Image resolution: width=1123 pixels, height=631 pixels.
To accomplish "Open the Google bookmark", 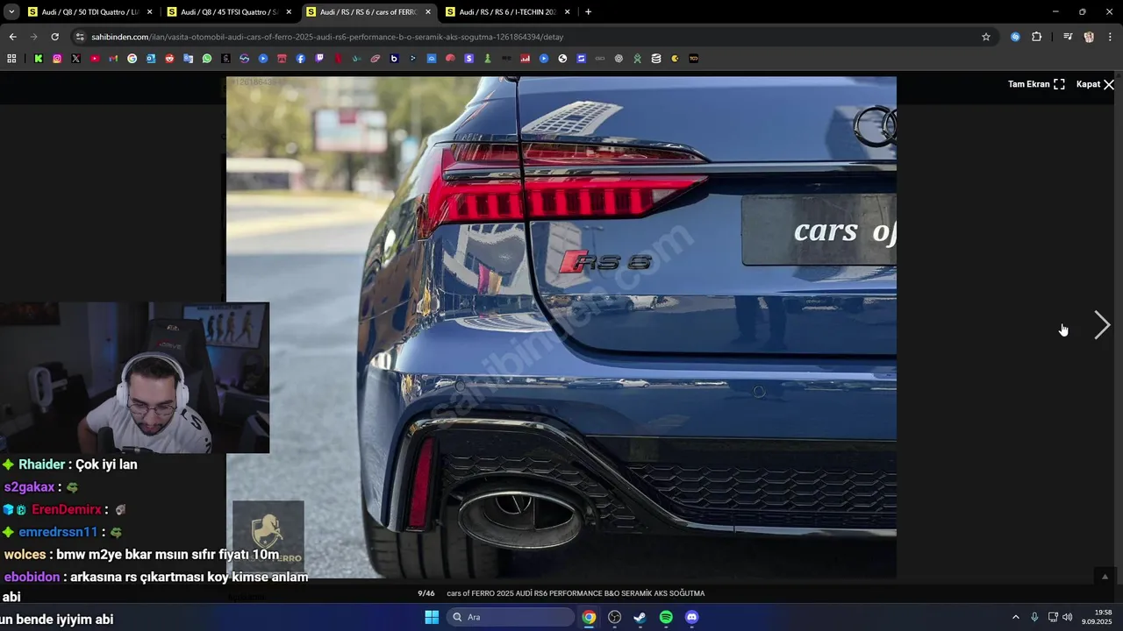I will click(132, 59).
